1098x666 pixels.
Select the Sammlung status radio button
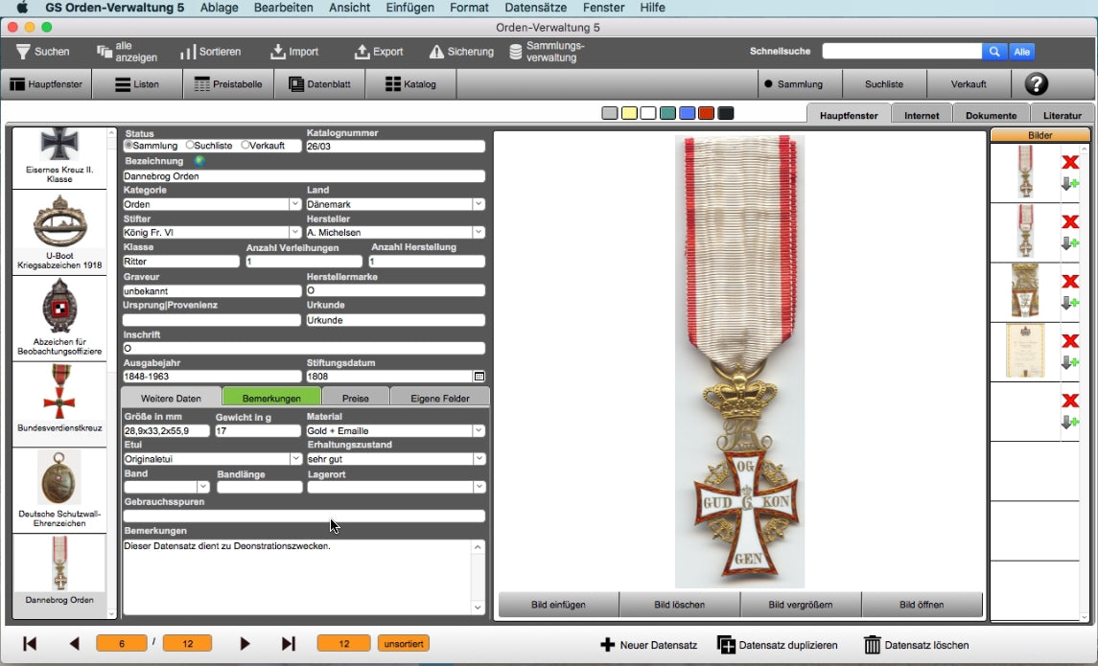click(x=128, y=146)
